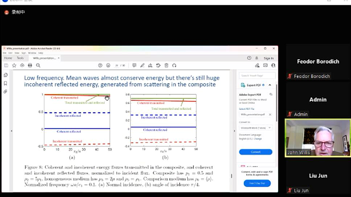Click the Change document language link

pos(258,139)
